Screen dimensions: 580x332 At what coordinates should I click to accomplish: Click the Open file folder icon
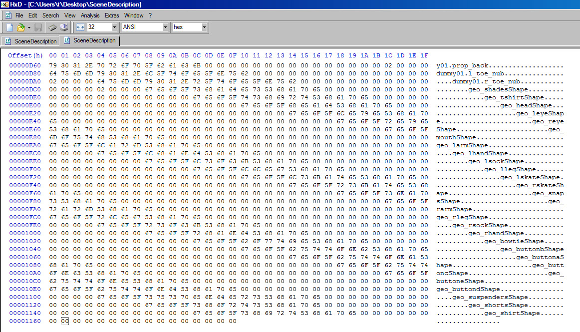coord(21,27)
